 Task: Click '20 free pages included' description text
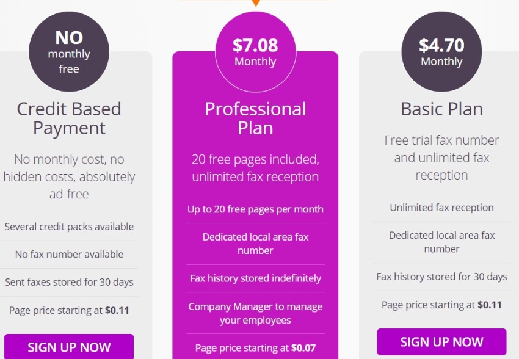click(x=255, y=159)
